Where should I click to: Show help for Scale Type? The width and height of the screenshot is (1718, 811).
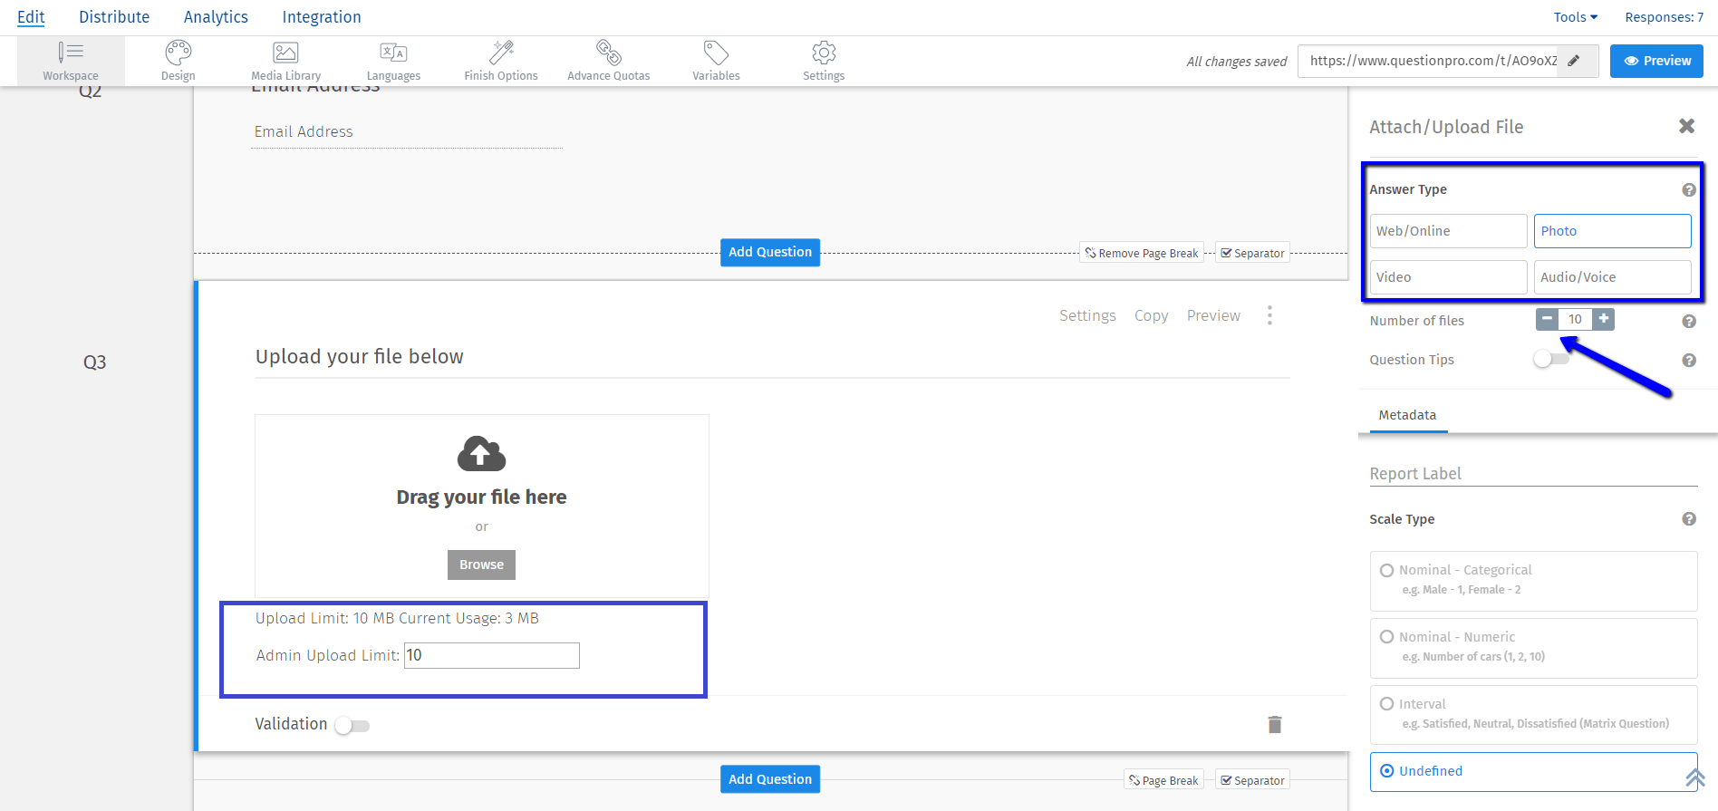tap(1689, 519)
